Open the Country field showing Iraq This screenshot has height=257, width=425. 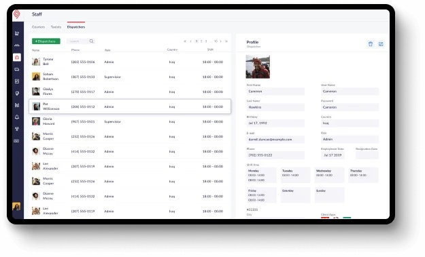click(x=350, y=123)
